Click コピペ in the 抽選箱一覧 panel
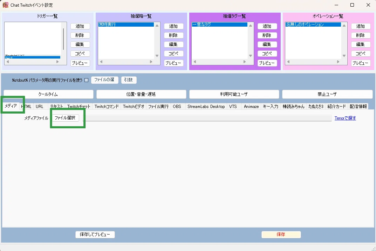Screen dimensions: 376x251 173,54
